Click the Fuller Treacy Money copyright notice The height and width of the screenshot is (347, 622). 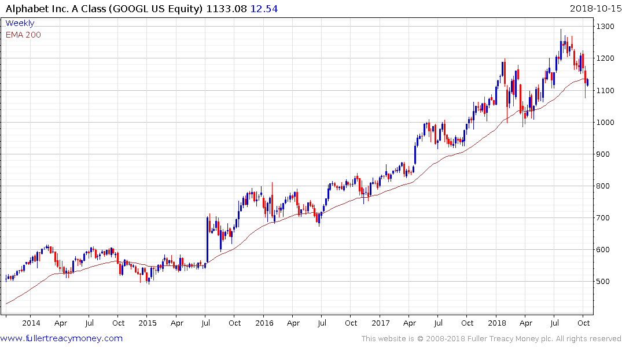tap(491, 339)
